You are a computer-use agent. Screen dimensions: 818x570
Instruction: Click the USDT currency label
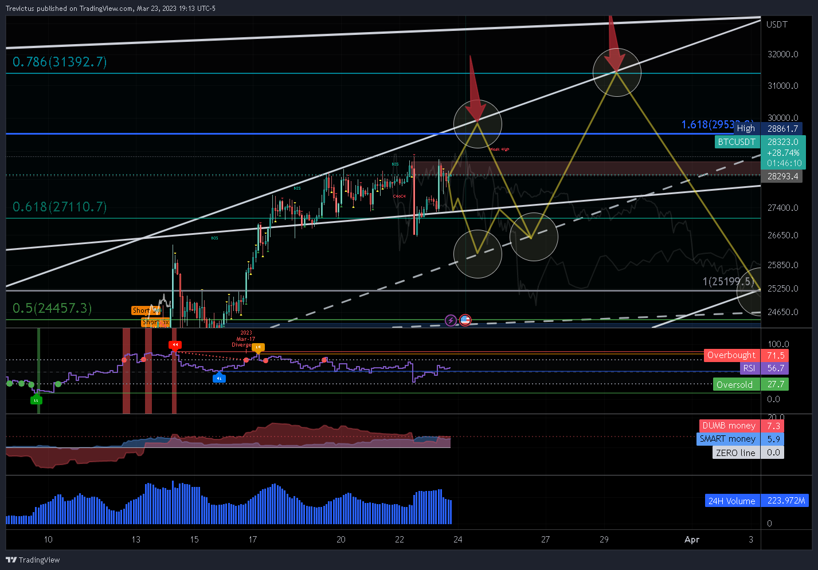click(x=777, y=24)
